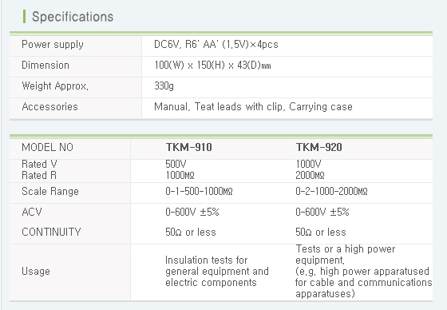Click the 330g weight value

[x=164, y=86]
